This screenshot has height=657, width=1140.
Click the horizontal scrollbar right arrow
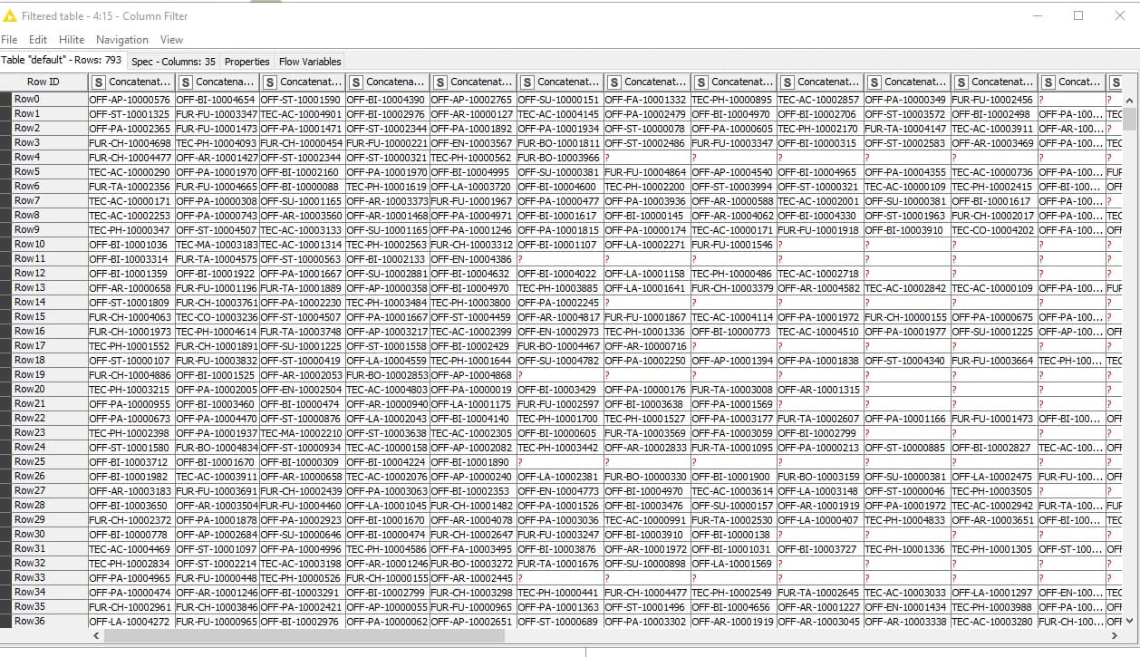coord(1115,635)
